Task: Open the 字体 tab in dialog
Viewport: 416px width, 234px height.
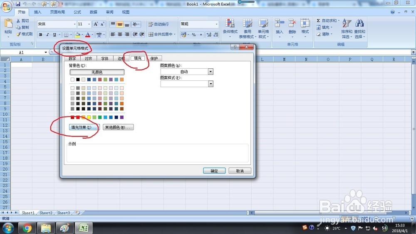Action: [x=105, y=58]
